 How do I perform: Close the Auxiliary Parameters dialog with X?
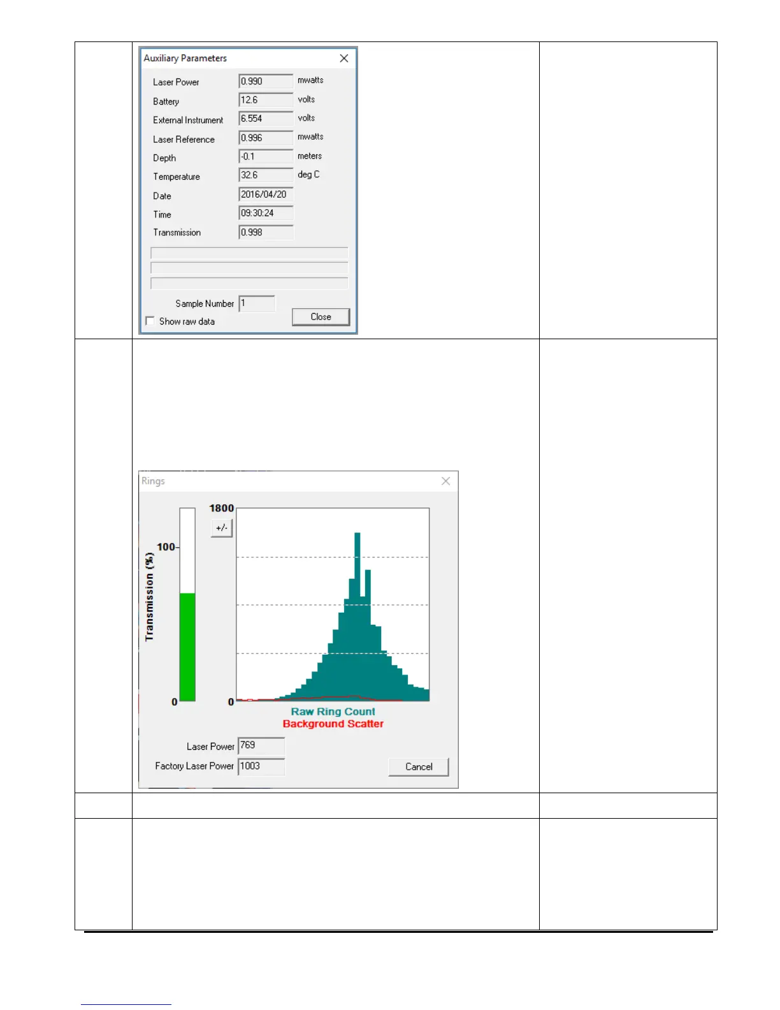[344, 58]
